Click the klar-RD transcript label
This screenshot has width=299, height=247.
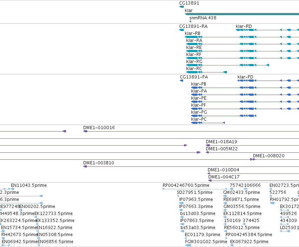[x=244, y=26]
